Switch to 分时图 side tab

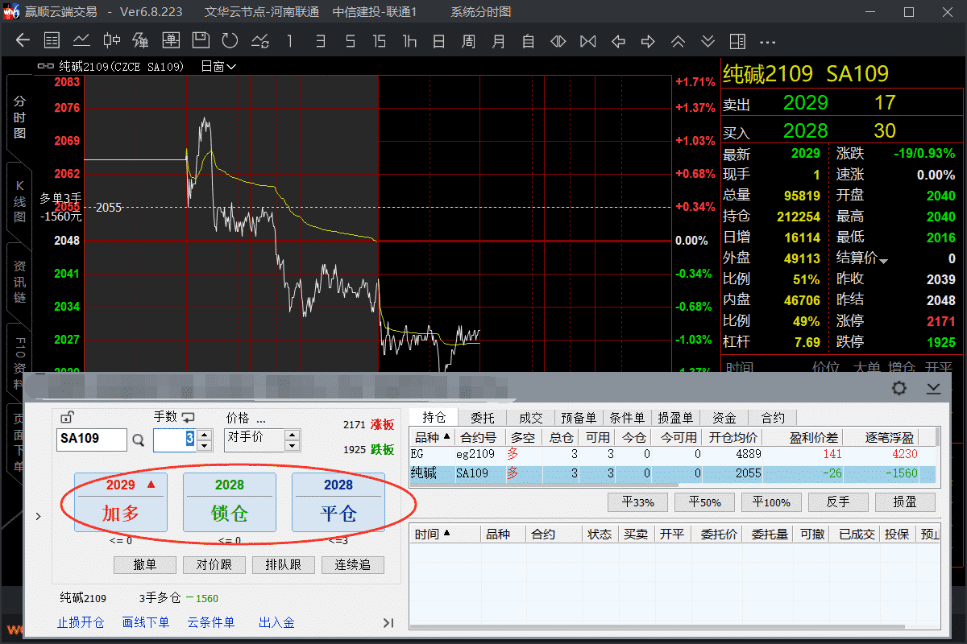point(19,117)
